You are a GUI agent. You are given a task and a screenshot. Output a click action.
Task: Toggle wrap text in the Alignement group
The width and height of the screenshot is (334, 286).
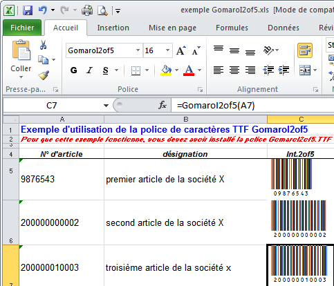point(305,50)
